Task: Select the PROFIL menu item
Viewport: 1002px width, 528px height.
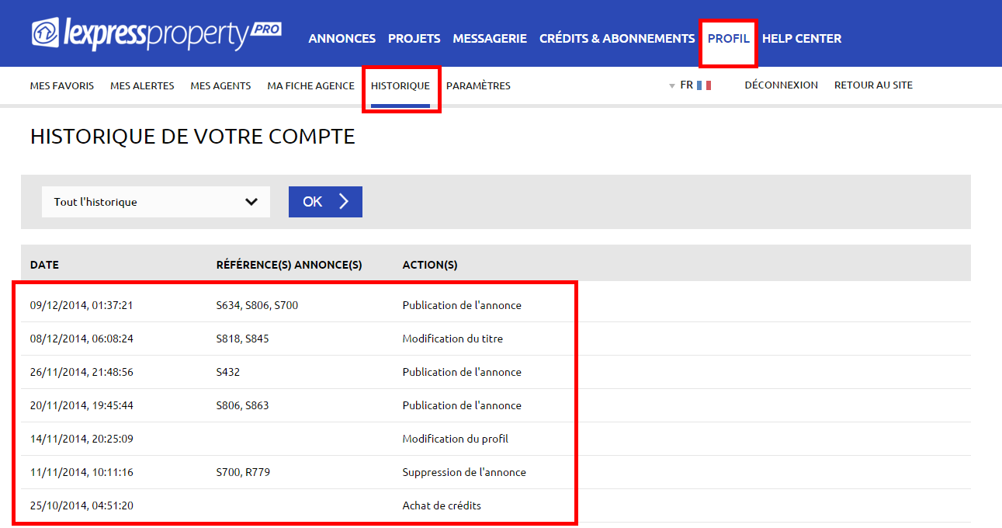Action: [x=729, y=38]
